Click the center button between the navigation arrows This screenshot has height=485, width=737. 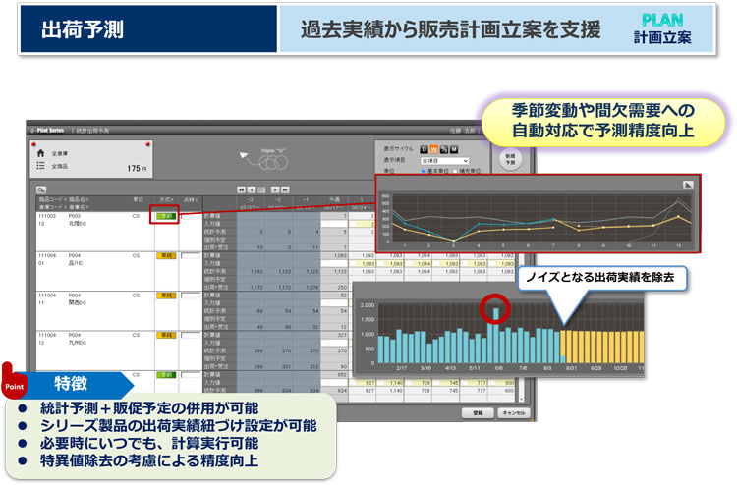tap(261, 189)
